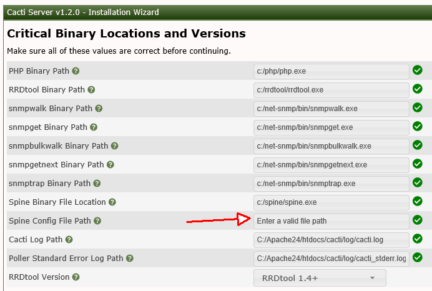Click green check for Spine Binary File Location
This screenshot has height=291, width=432.
coord(418,202)
